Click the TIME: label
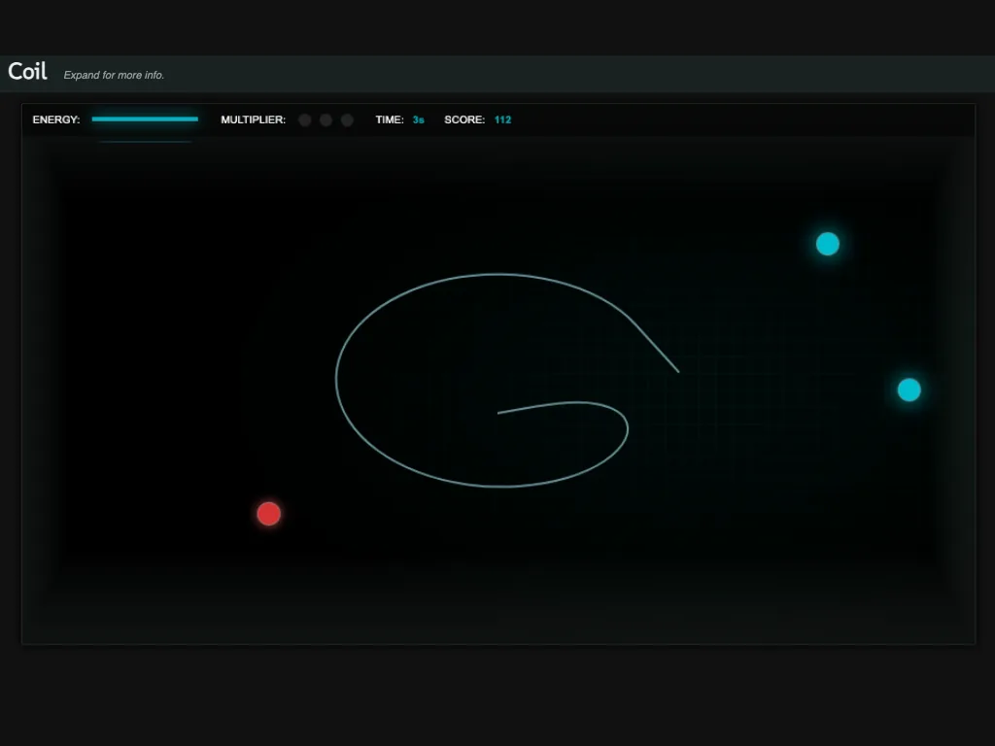The width and height of the screenshot is (995, 746). point(390,119)
